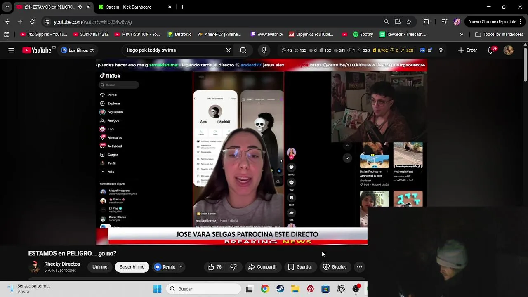528x297 pixels.
Task: Open File Explorer from taskbar
Action: (x=295, y=289)
